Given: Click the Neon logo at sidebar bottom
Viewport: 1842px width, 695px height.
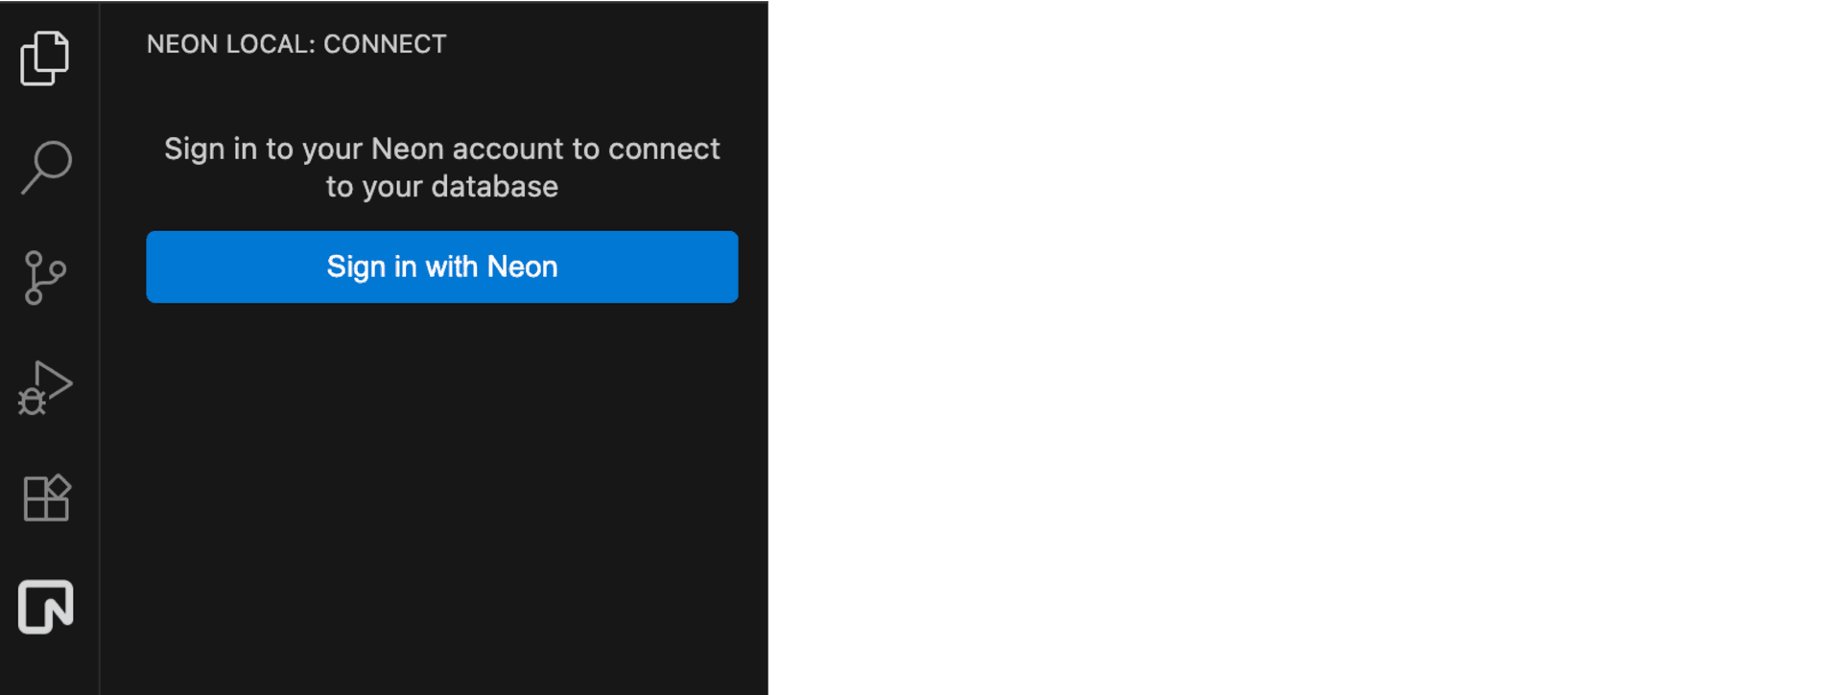Looking at the screenshot, I should point(44,606).
